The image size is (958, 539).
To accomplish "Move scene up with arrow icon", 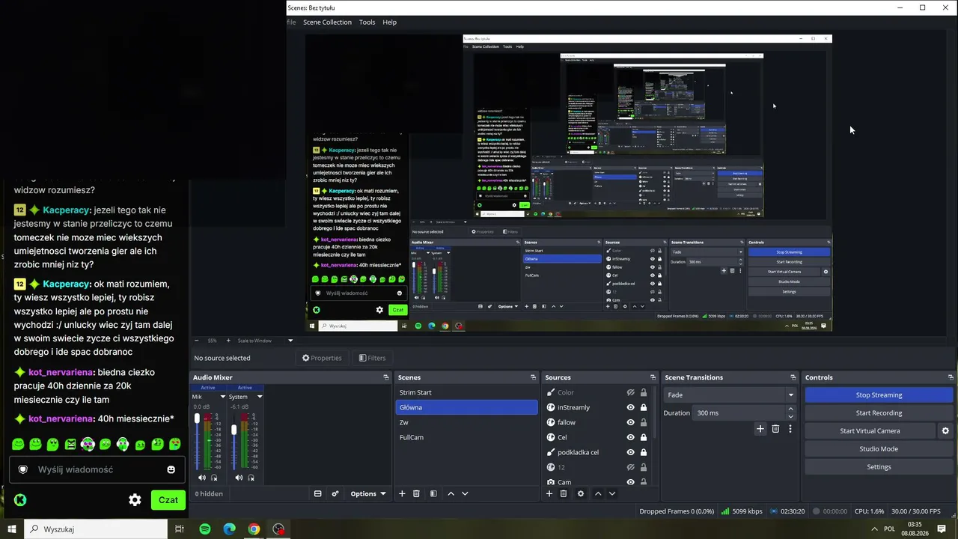I will pyautogui.click(x=451, y=494).
